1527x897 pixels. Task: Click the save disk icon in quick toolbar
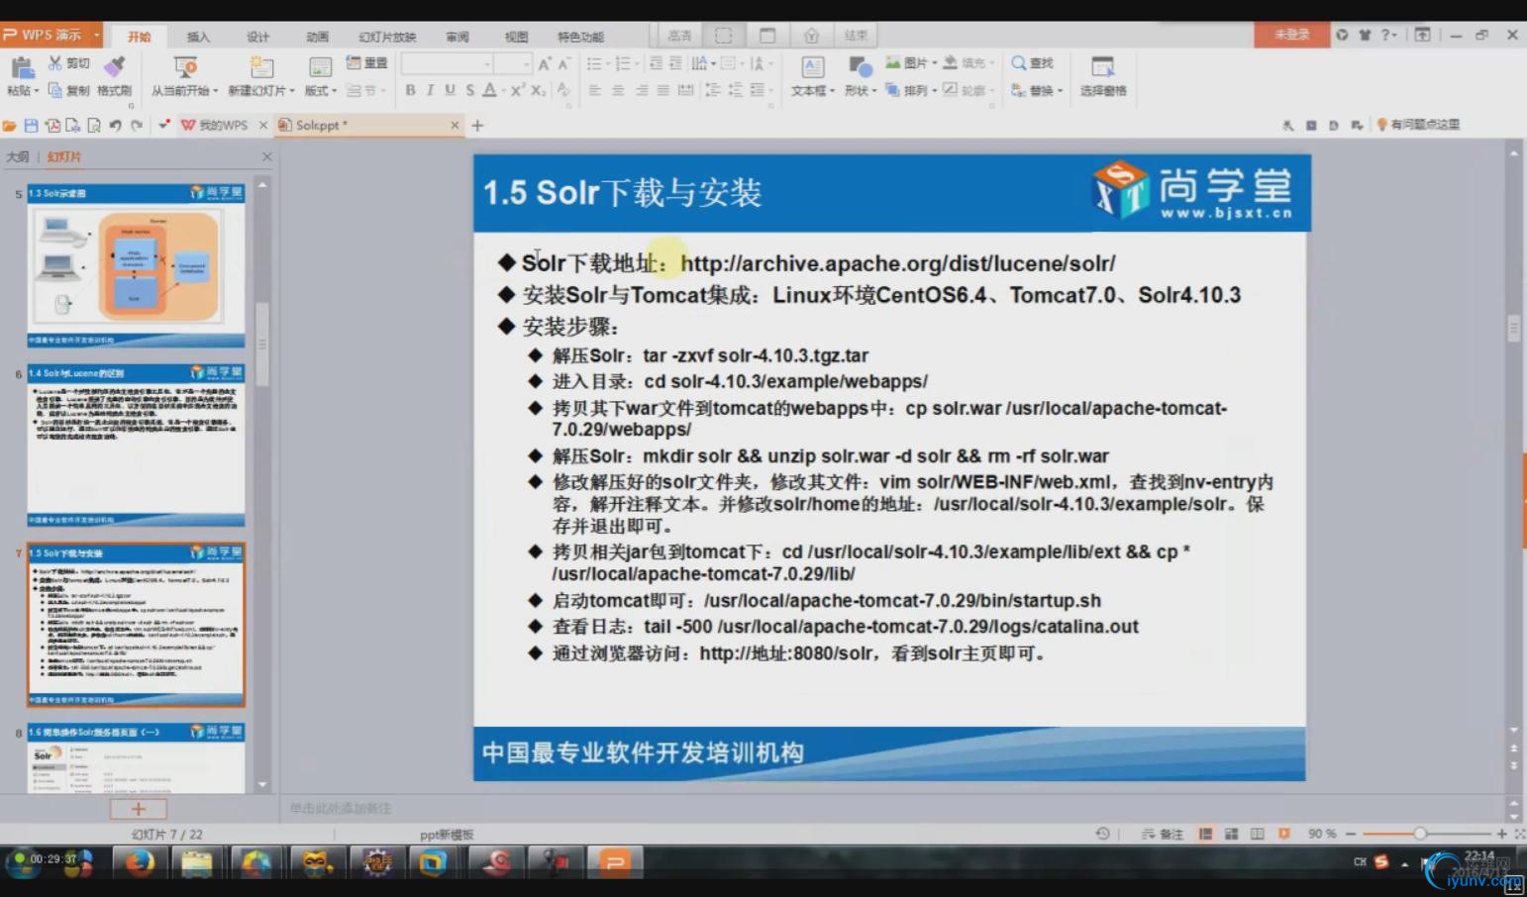(31, 126)
